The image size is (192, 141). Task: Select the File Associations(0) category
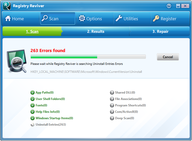128,99
